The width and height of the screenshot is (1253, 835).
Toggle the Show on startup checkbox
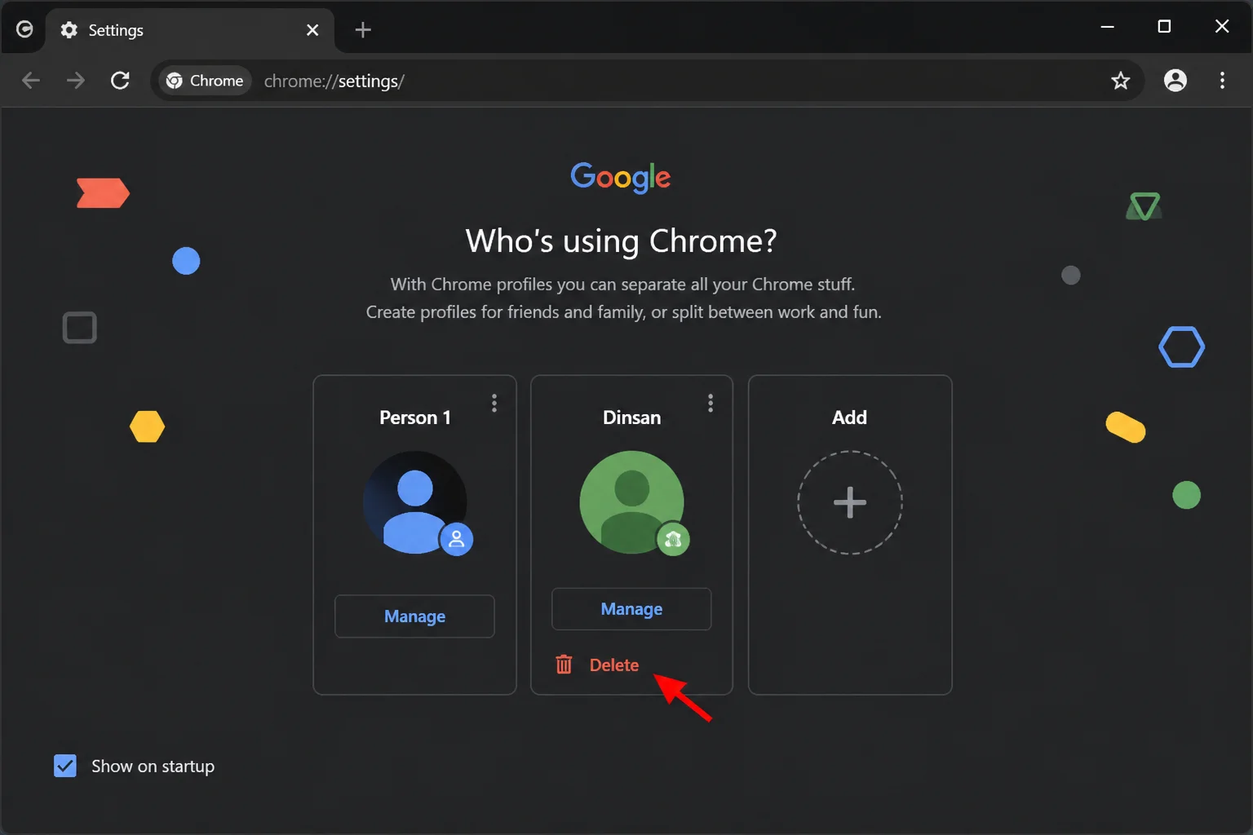[x=65, y=766]
